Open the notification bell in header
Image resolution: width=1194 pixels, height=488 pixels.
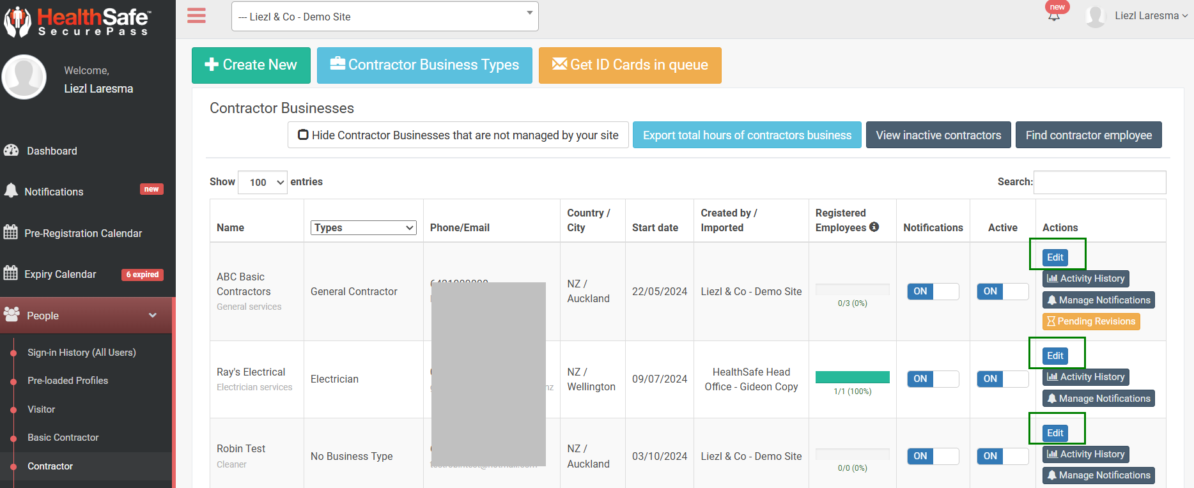click(x=1054, y=16)
